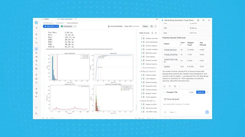Click the sparkle icon beside chat title
Image resolution: width=245 pixels, height=137 pixels.
point(162,20)
